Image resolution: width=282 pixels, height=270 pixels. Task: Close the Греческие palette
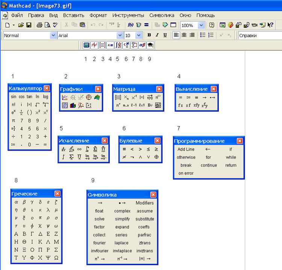[x=58, y=194]
